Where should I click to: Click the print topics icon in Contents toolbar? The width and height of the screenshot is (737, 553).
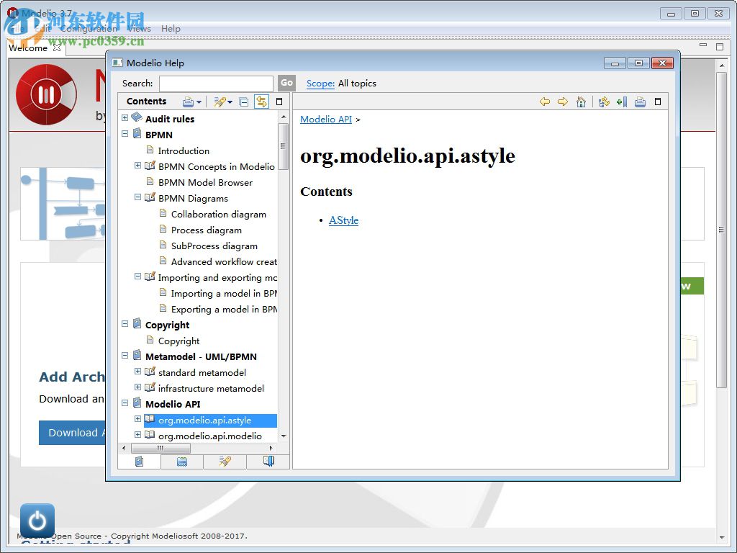click(x=188, y=102)
